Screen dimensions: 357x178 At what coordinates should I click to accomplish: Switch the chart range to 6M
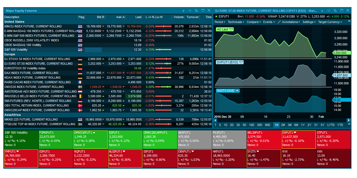[x=296, y=125]
